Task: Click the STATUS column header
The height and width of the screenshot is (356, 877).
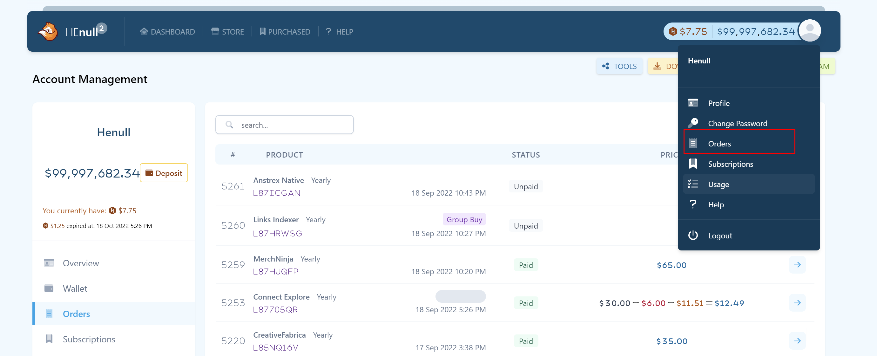Action: [x=526, y=155]
